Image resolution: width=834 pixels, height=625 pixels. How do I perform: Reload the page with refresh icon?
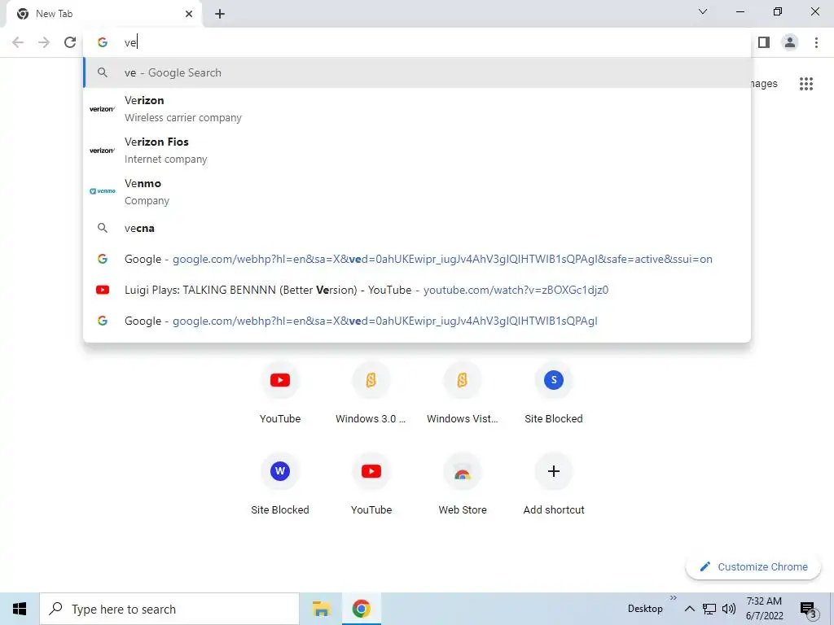70,42
